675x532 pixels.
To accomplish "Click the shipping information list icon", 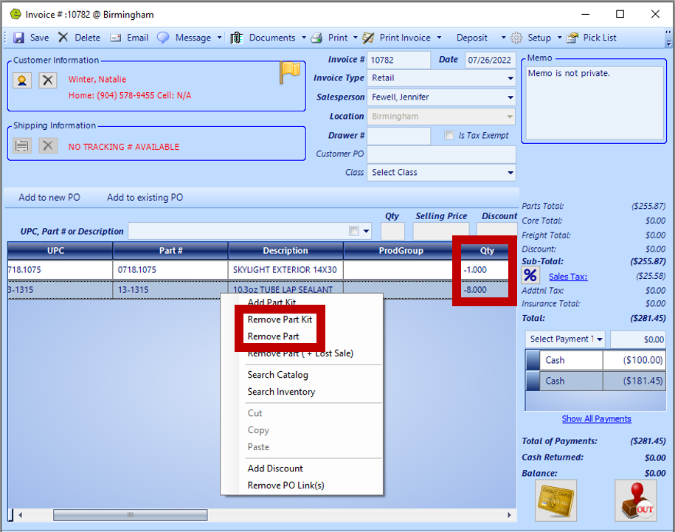I will click(x=22, y=146).
